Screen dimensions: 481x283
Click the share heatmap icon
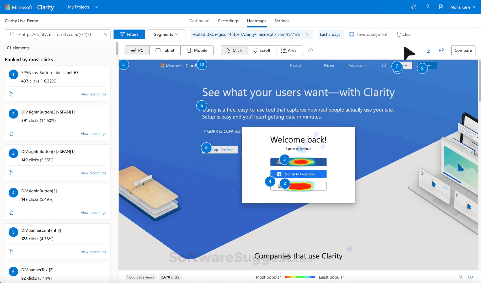pyautogui.click(x=442, y=50)
